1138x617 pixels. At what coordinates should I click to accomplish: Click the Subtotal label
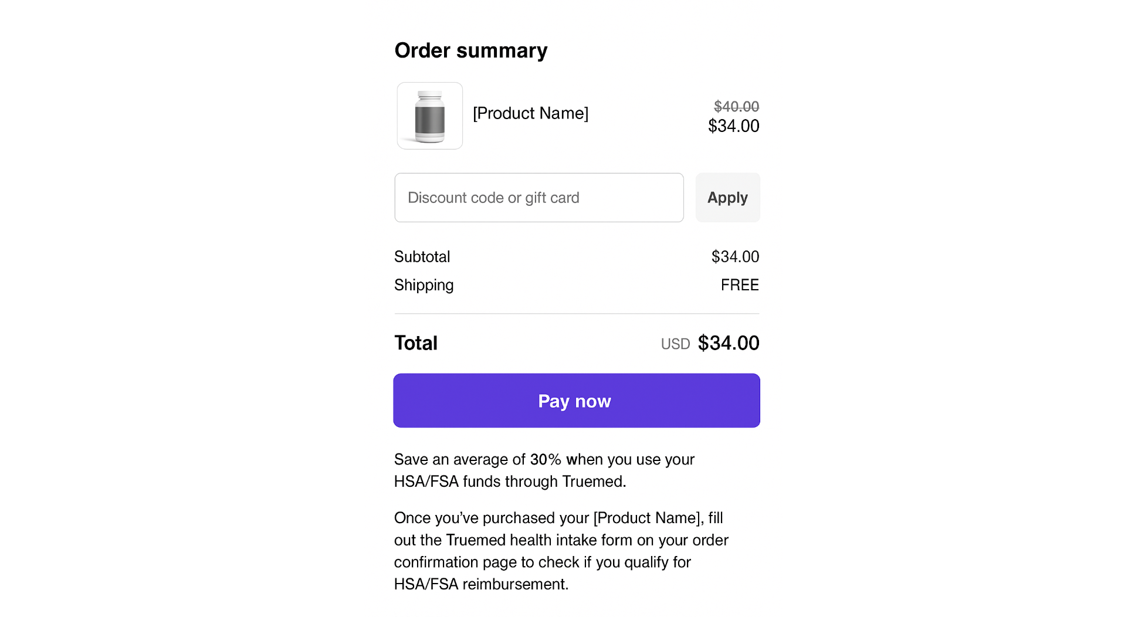[x=422, y=257]
